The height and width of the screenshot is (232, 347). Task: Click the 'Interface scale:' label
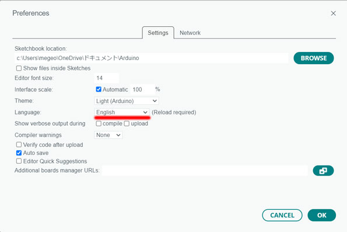(34, 90)
